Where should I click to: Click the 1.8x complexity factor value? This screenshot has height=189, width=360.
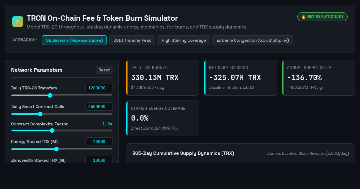pos(107,124)
